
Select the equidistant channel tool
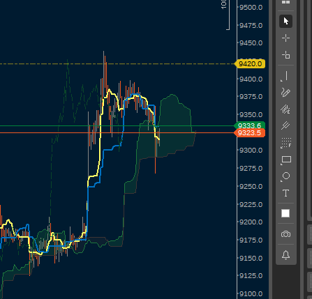[285, 109]
